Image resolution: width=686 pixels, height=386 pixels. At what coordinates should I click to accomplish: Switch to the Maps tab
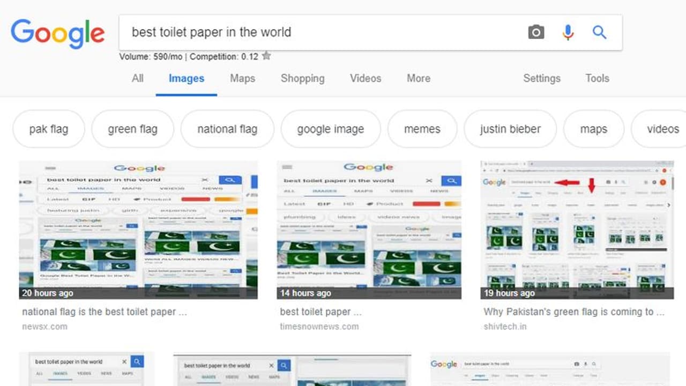pos(242,78)
